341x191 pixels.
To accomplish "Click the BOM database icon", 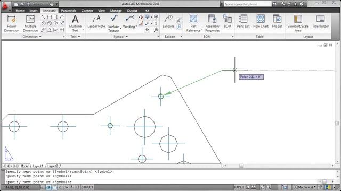I will tap(228, 22).
